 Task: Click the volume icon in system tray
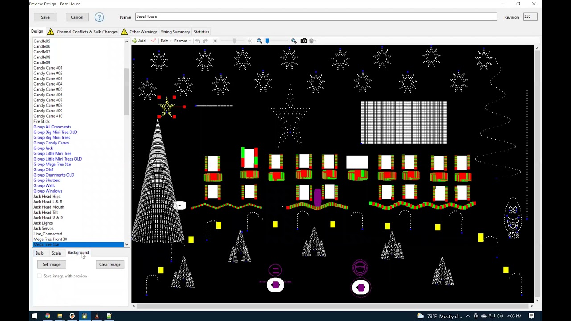(500, 316)
